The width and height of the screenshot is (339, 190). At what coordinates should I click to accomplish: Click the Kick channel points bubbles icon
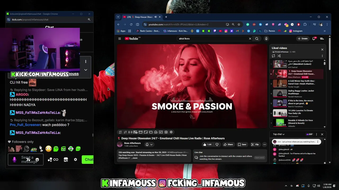pyautogui.click(x=50, y=159)
